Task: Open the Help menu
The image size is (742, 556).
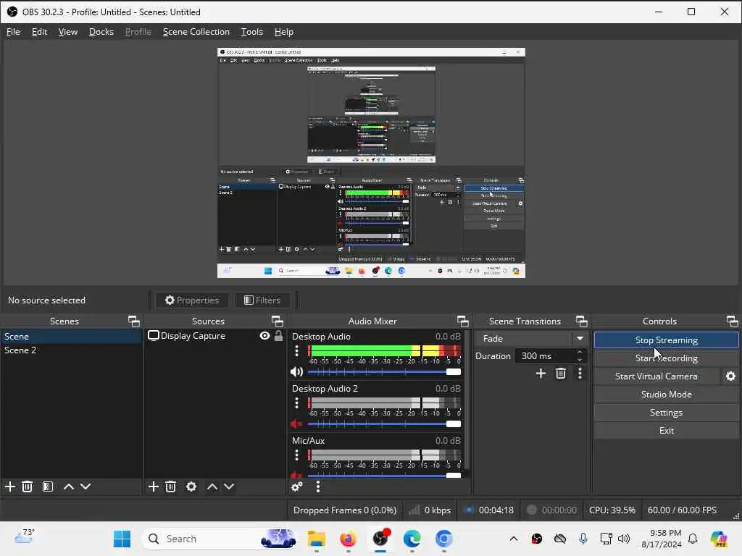Action: pos(284,32)
